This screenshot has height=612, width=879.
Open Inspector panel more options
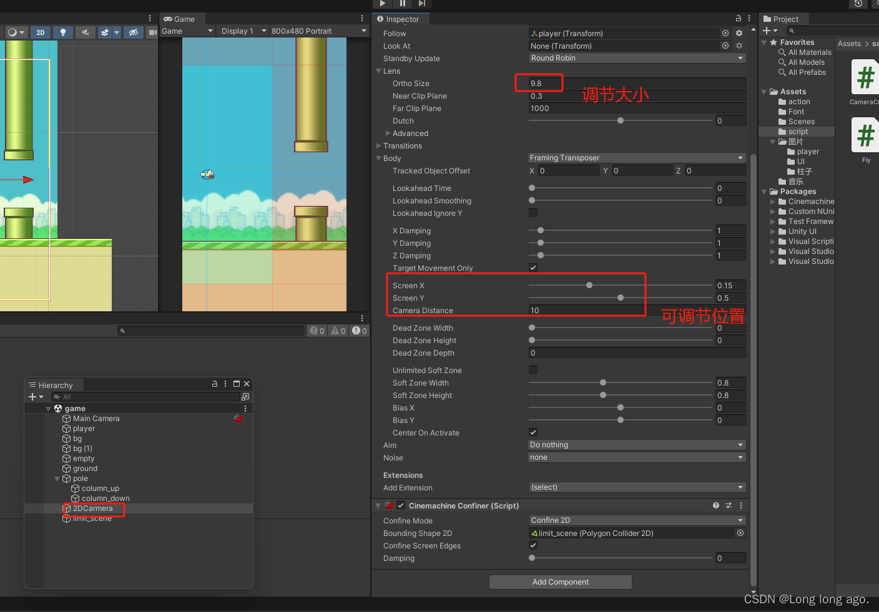point(749,19)
